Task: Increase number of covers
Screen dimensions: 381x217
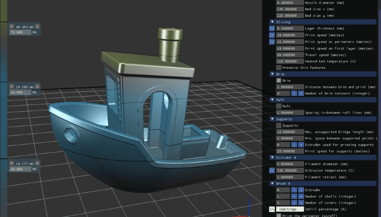Action: (301, 203)
